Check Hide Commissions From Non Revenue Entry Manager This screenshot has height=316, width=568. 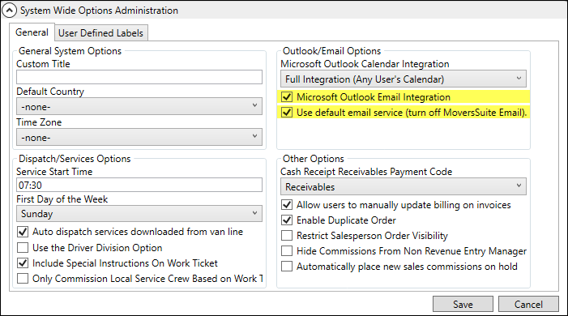click(287, 250)
